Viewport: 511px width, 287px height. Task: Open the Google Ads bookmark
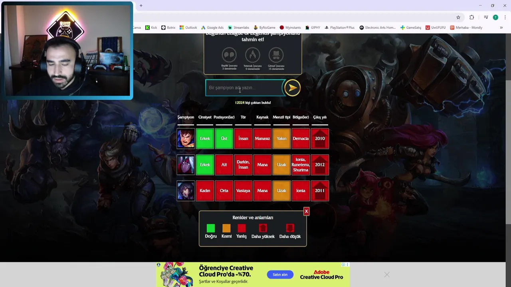(212, 28)
